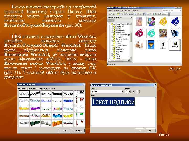Click Отмена in Изменение текста WordArt dialog
Image resolution: width=189 pixels, height=141 pixels.
(x=151, y=130)
